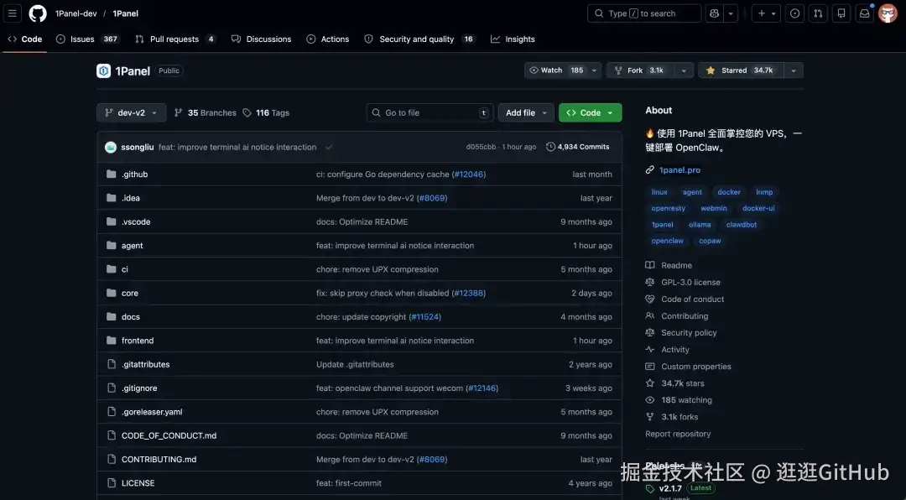
Task: Expand the Fork options dropdown arrow
Action: click(x=684, y=70)
